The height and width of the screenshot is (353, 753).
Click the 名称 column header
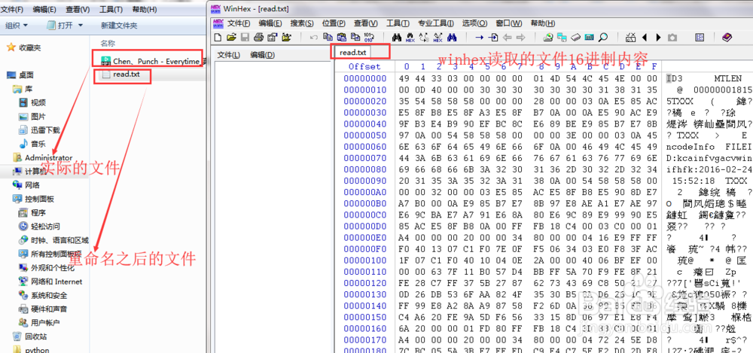[x=108, y=43]
